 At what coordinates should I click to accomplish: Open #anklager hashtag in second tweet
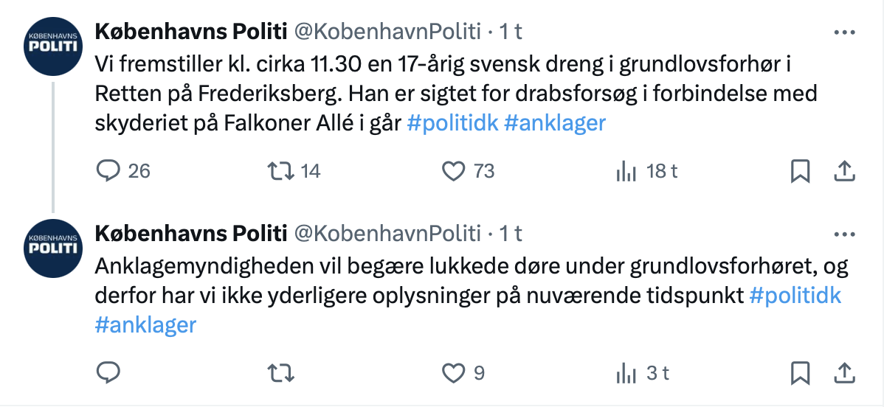click(x=145, y=324)
